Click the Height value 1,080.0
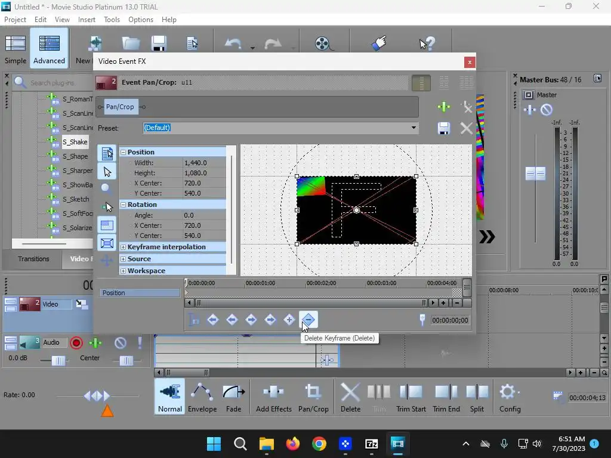 tap(204, 173)
